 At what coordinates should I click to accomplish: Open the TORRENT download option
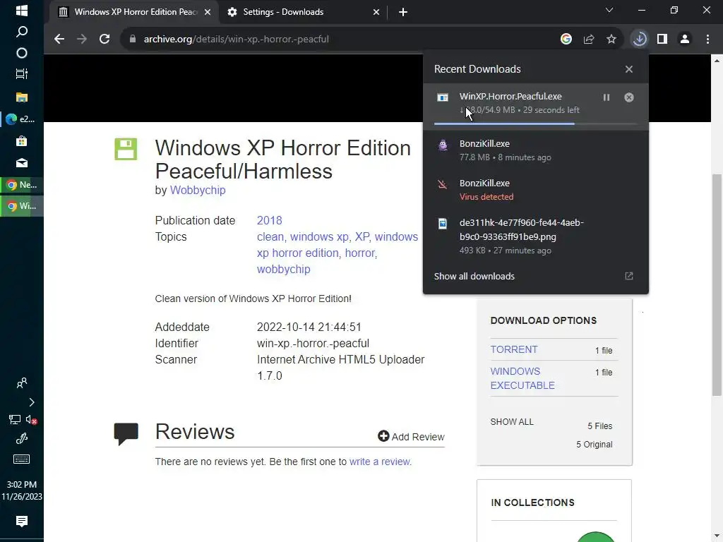click(514, 349)
